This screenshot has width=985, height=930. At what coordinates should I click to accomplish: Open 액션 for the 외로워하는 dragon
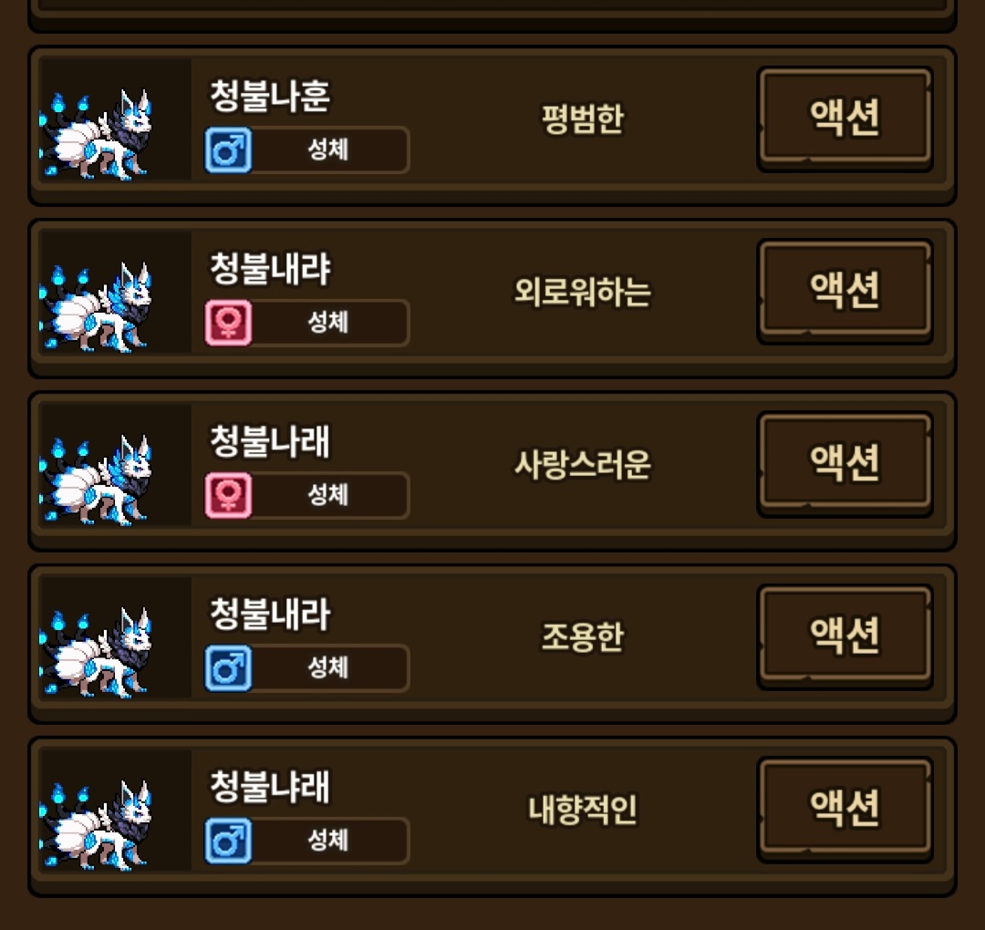[845, 291]
